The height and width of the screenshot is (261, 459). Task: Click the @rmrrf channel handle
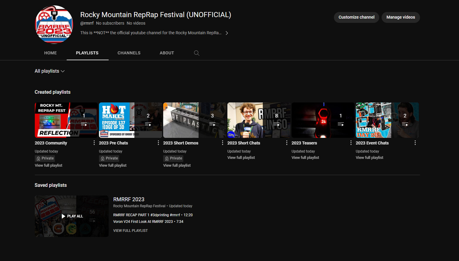click(87, 23)
